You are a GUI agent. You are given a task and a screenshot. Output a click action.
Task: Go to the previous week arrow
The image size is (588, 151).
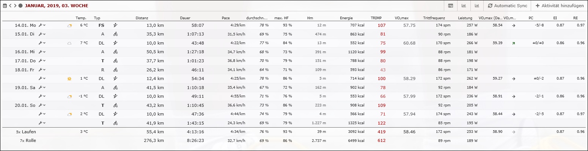click(10, 6)
